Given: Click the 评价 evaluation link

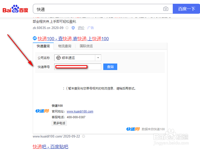Looking at the screenshot, I should (81, 28).
